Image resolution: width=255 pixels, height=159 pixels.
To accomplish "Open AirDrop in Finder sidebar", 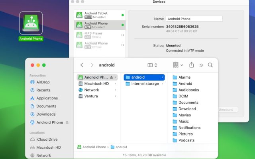I will click(40, 82).
